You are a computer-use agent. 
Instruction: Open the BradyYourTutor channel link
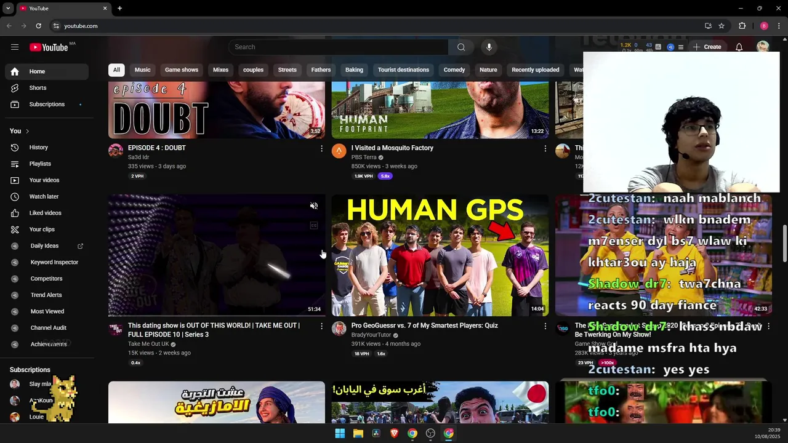[x=371, y=335]
